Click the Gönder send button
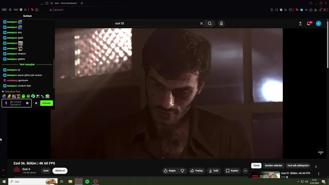The width and height of the screenshot is (329, 185). click(47, 103)
